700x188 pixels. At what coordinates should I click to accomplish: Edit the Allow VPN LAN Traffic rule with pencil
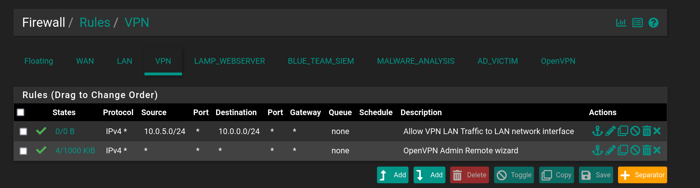610,131
